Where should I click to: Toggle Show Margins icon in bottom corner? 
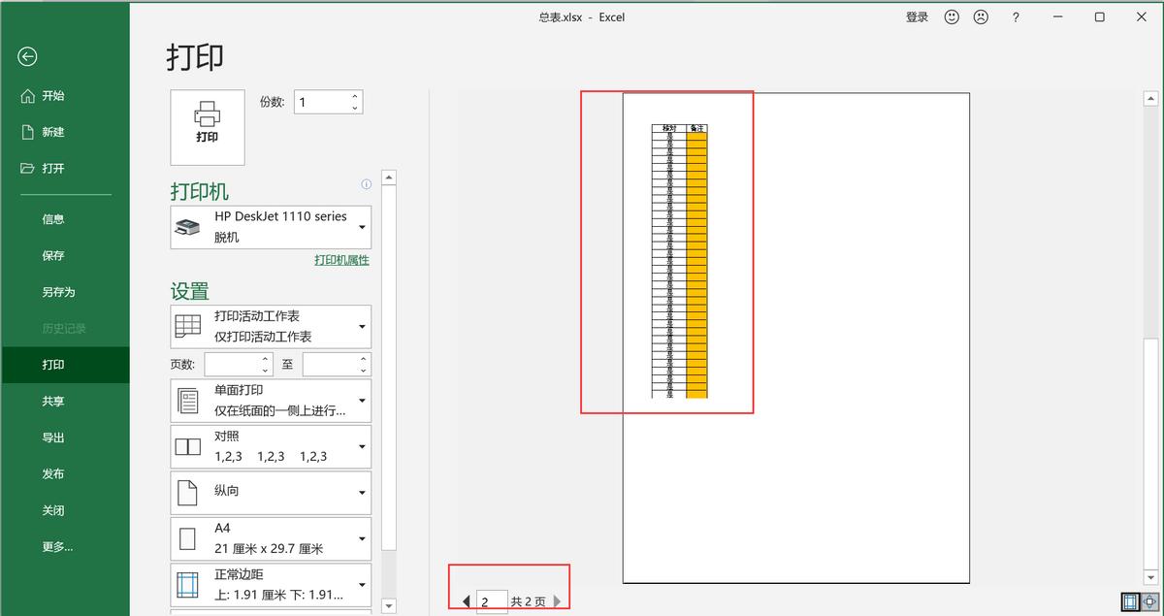[x=1129, y=602]
